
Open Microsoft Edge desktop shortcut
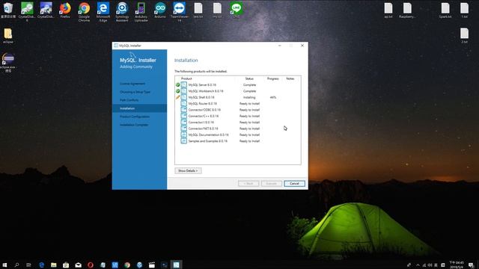coord(103,12)
